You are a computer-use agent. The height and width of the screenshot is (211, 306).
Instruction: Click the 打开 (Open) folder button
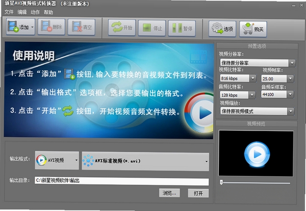pyautogui.click(x=198, y=193)
